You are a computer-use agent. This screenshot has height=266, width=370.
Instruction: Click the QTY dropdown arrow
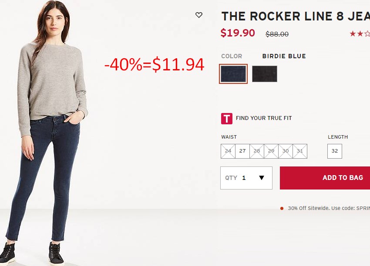262,178
